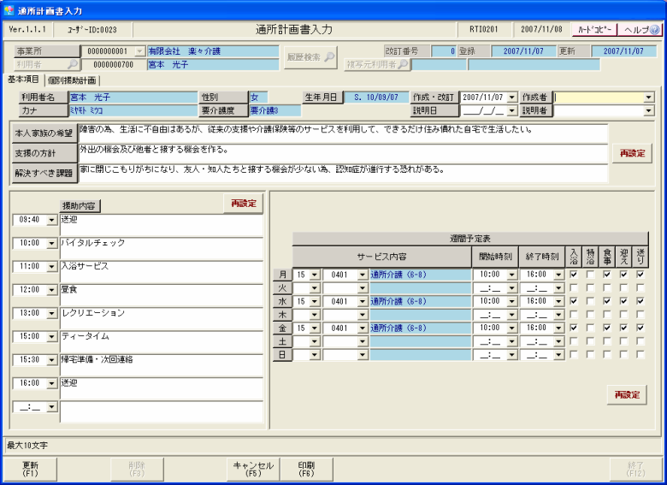
Task: Open 終了時刻 dropdown in 金 row
Action: point(558,328)
